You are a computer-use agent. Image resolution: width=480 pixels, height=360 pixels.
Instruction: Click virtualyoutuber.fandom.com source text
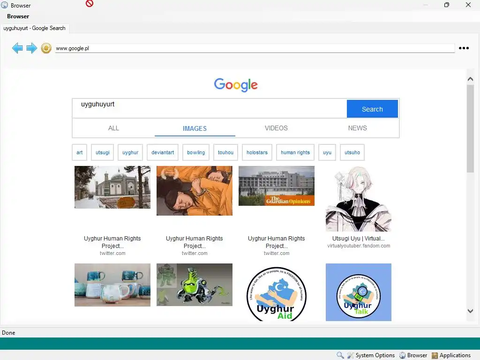[359, 246]
